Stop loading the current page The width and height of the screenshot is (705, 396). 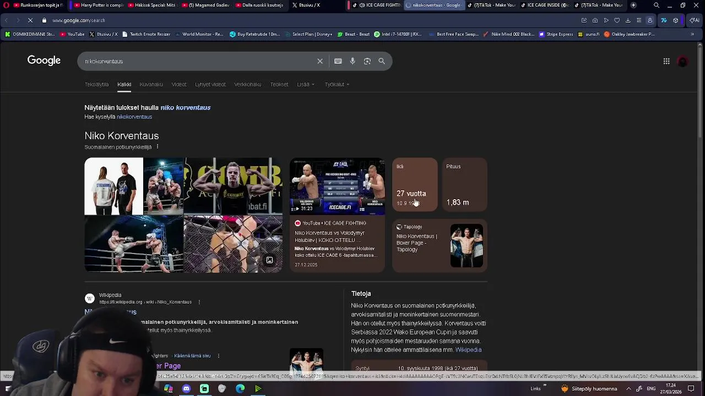point(30,20)
